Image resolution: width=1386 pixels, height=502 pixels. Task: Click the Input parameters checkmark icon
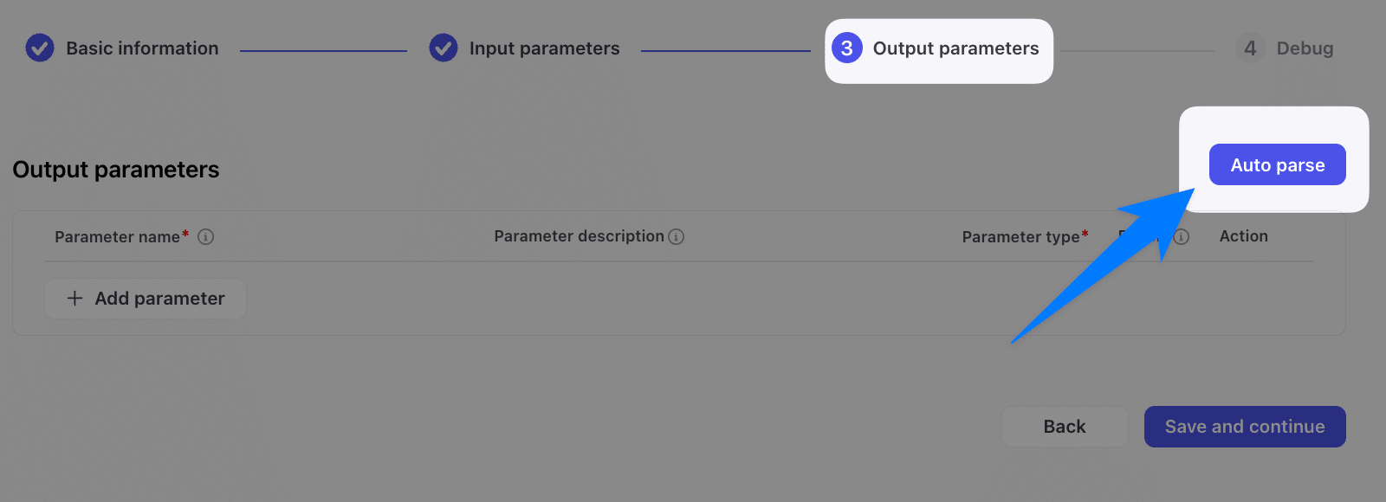(444, 48)
